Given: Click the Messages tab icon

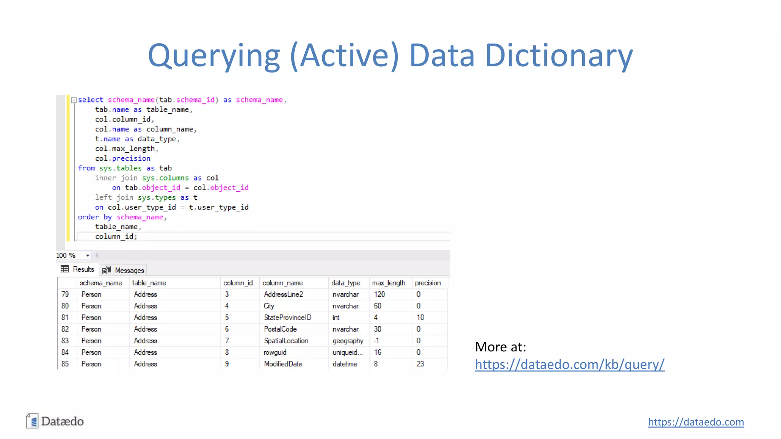Looking at the screenshot, I should coord(107,270).
